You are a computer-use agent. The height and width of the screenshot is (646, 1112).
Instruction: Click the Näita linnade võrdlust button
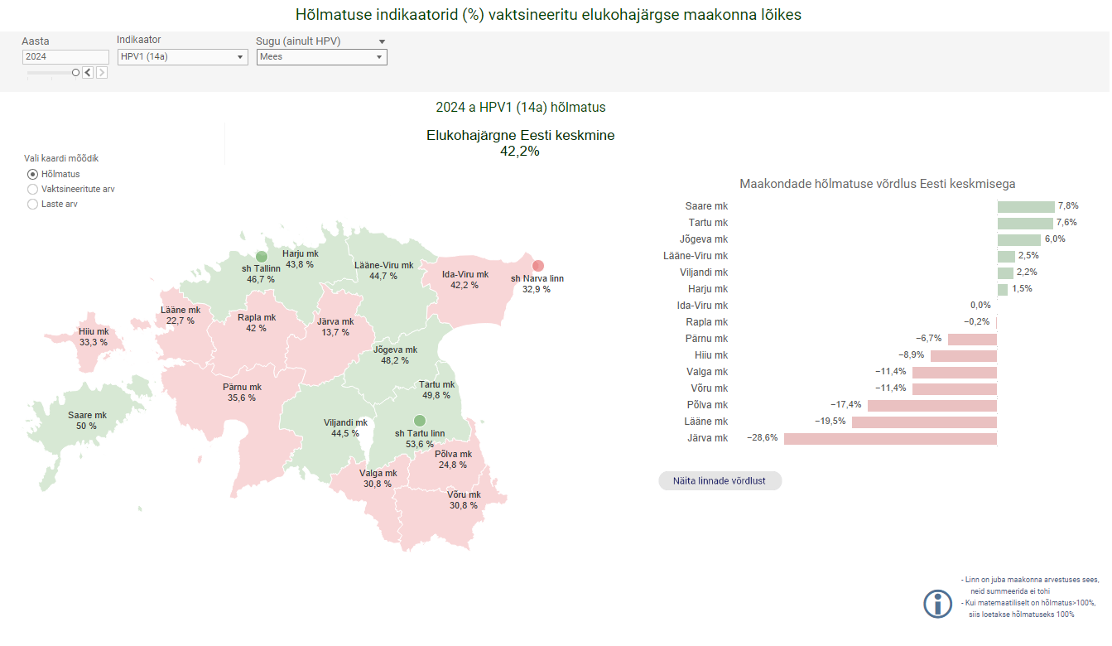point(720,480)
